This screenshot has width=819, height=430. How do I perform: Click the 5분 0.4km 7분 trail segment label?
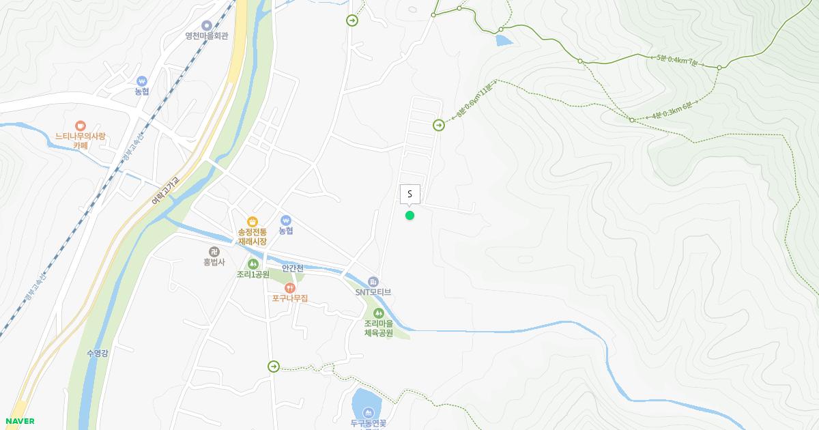coord(679,61)
